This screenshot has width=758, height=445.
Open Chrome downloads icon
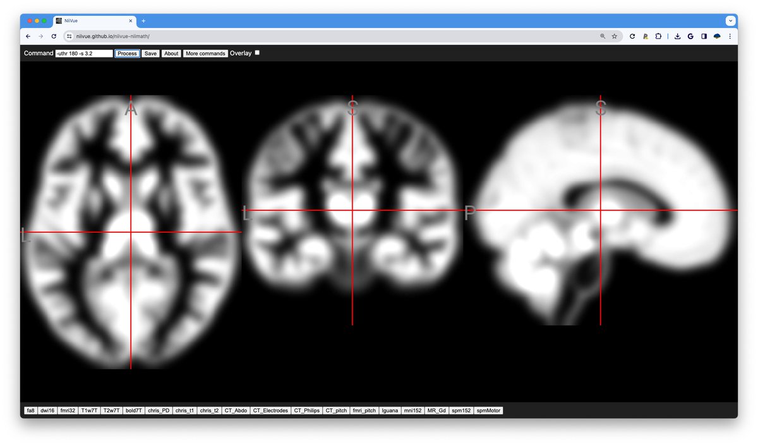[677, 36]
